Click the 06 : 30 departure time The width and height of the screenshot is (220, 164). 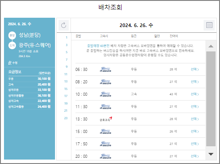(81, 70)
